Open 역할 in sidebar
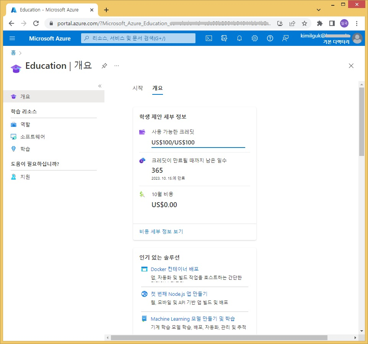This screenshot has height=344, width=368. tap(25, 124)
